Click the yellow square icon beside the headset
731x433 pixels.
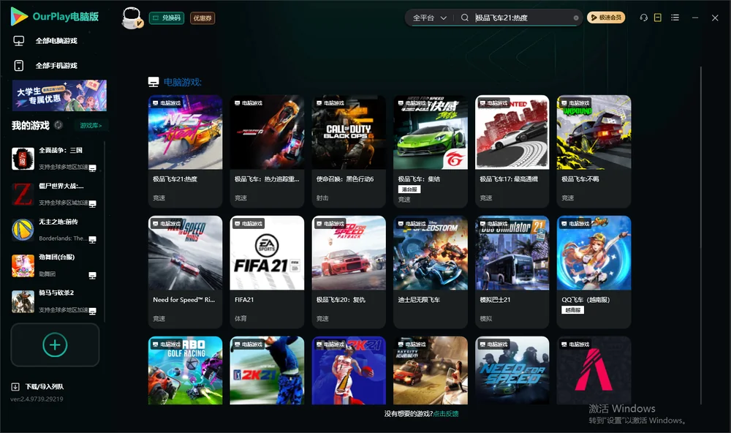pyautogui.click(x=658, y=18)
